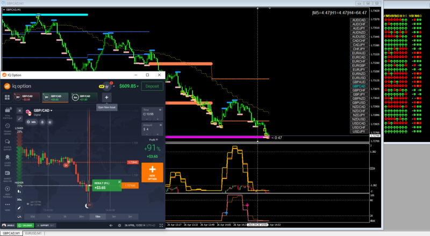The image size is (430, 236).
Task: Toggle the GBP/CAD favorite star
Action: pyautogui.click(x=50, y=122)
